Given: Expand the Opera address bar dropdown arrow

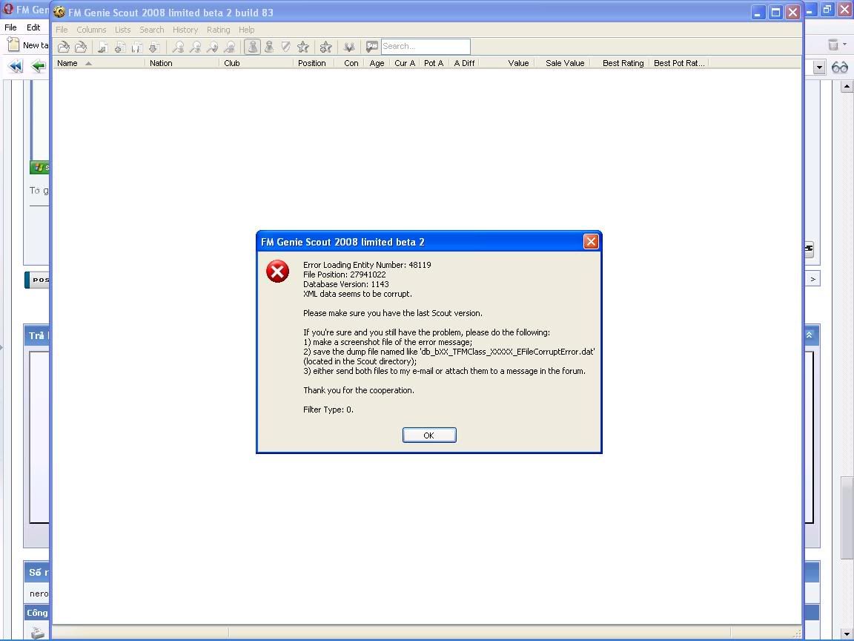Looking at the screenshot, I should point(819,68).
